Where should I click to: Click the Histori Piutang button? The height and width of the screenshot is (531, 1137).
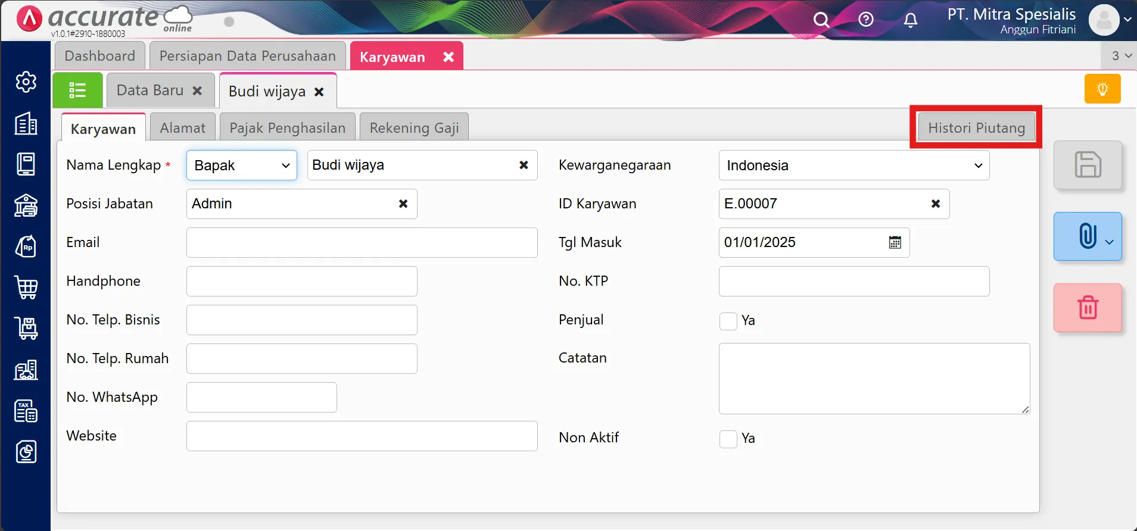tap(976, 128)
